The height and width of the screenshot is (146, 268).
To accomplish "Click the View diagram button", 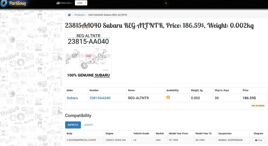I will (x=259, y=140).
